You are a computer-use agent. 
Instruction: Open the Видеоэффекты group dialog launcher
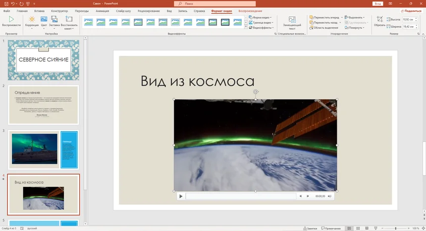[x=275, y=34]
